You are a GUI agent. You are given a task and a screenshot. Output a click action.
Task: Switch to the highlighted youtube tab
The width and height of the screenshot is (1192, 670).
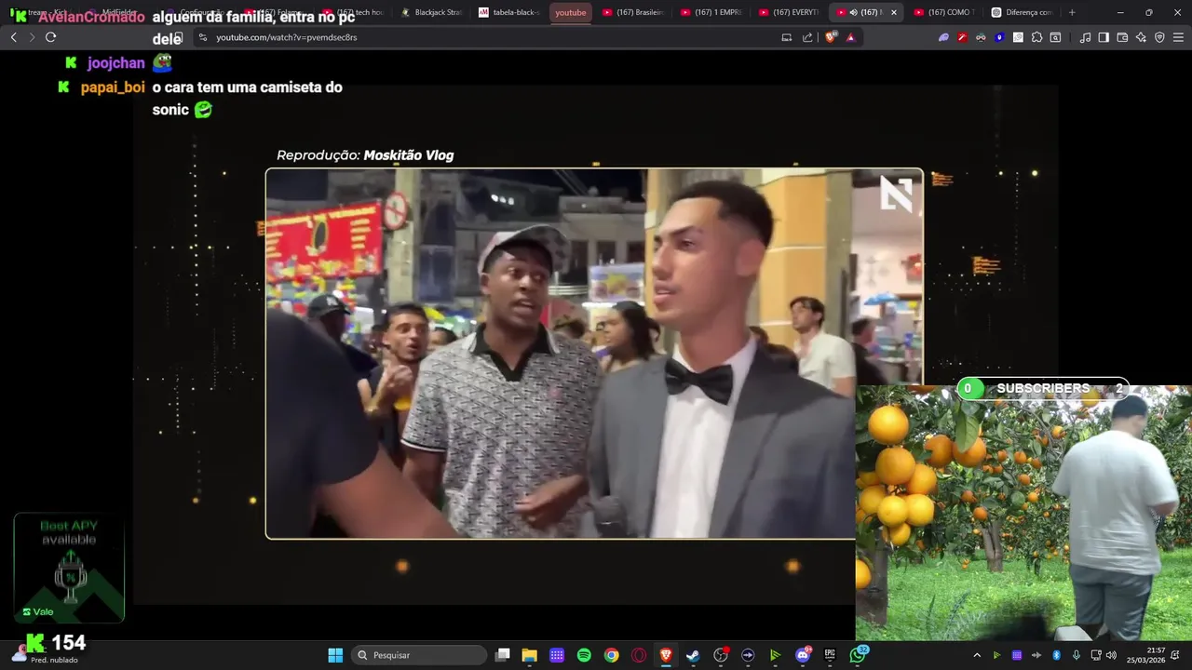tap(570, 12)
